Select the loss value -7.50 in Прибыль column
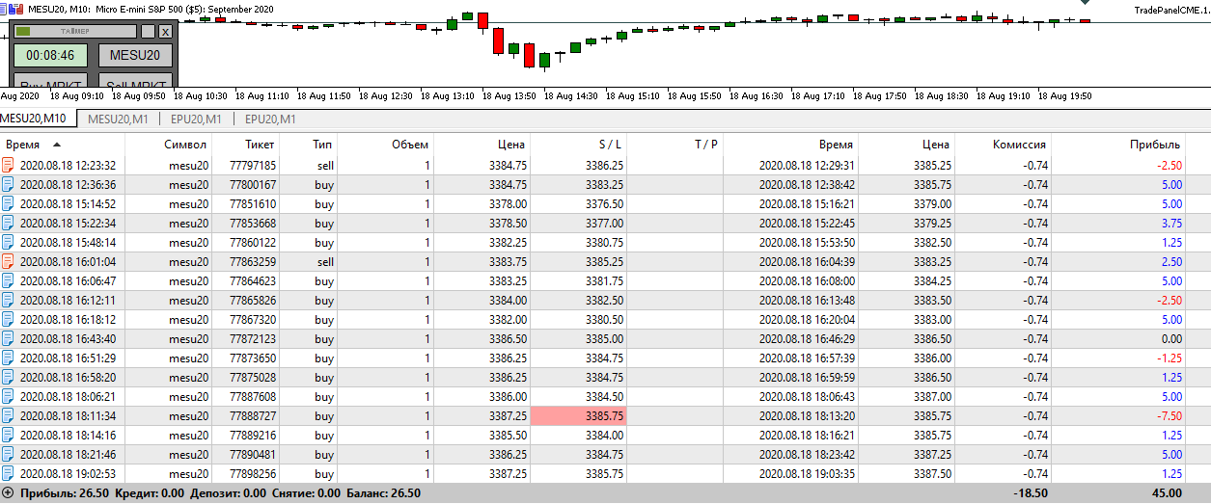This screenshot has height=504, width=1211. click(1170, 416)
